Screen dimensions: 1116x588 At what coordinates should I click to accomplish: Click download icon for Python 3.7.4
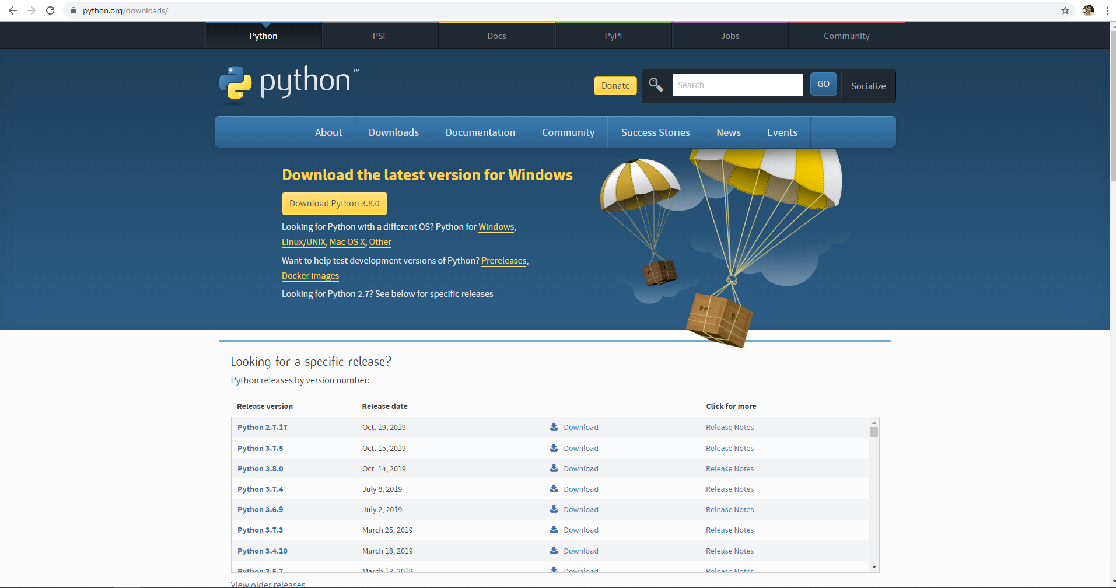[554, 489]
